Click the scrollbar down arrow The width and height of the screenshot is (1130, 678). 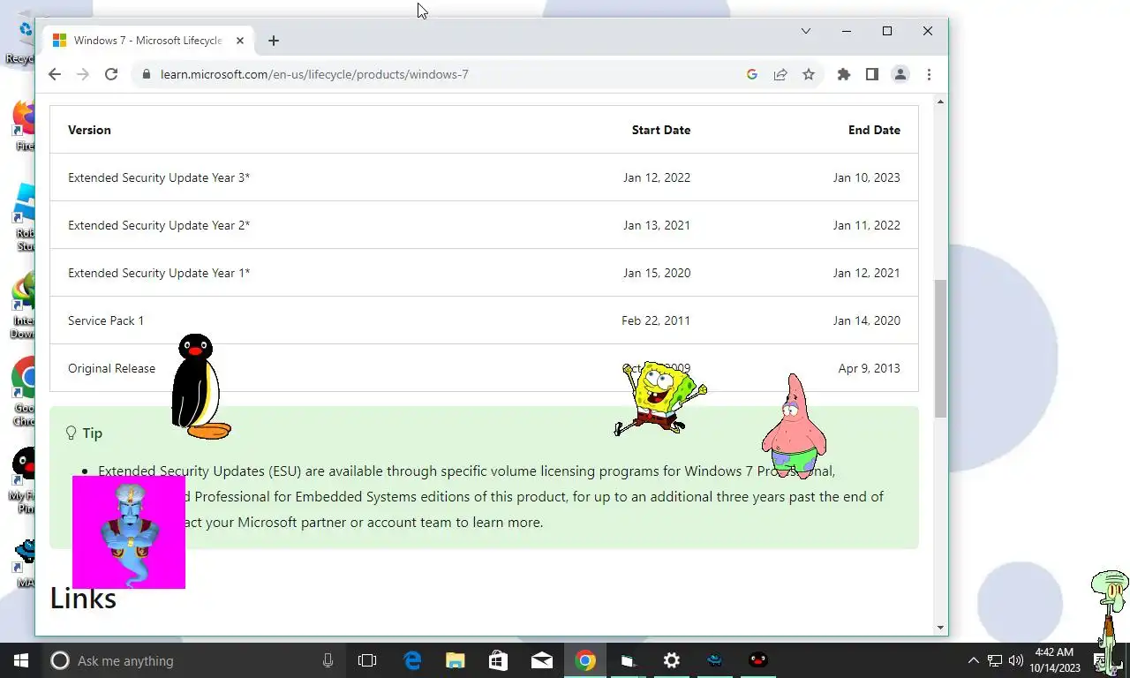[940, 628]
